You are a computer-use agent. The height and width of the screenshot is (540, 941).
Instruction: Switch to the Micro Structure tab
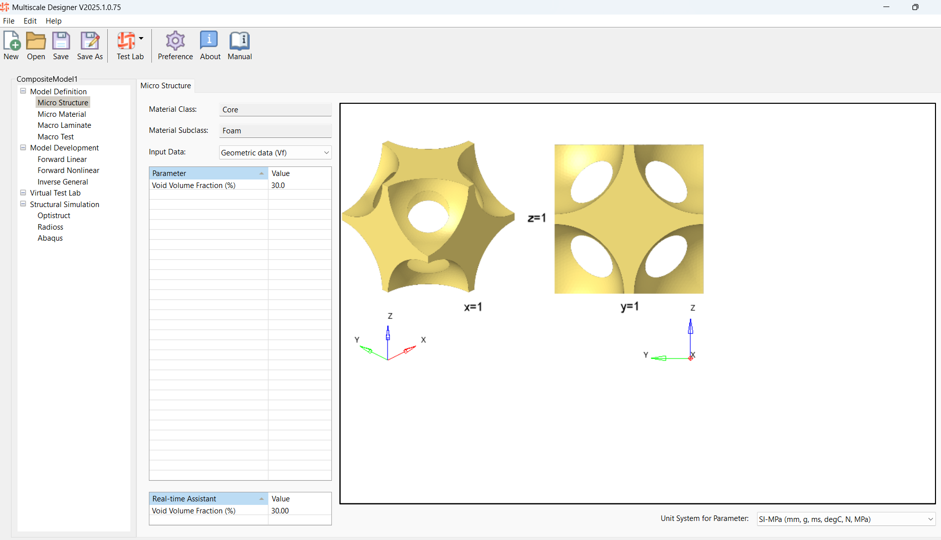coord(165,86)
